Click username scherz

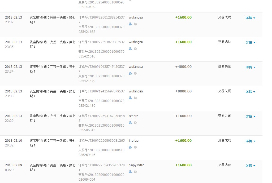tap(133, 116)
